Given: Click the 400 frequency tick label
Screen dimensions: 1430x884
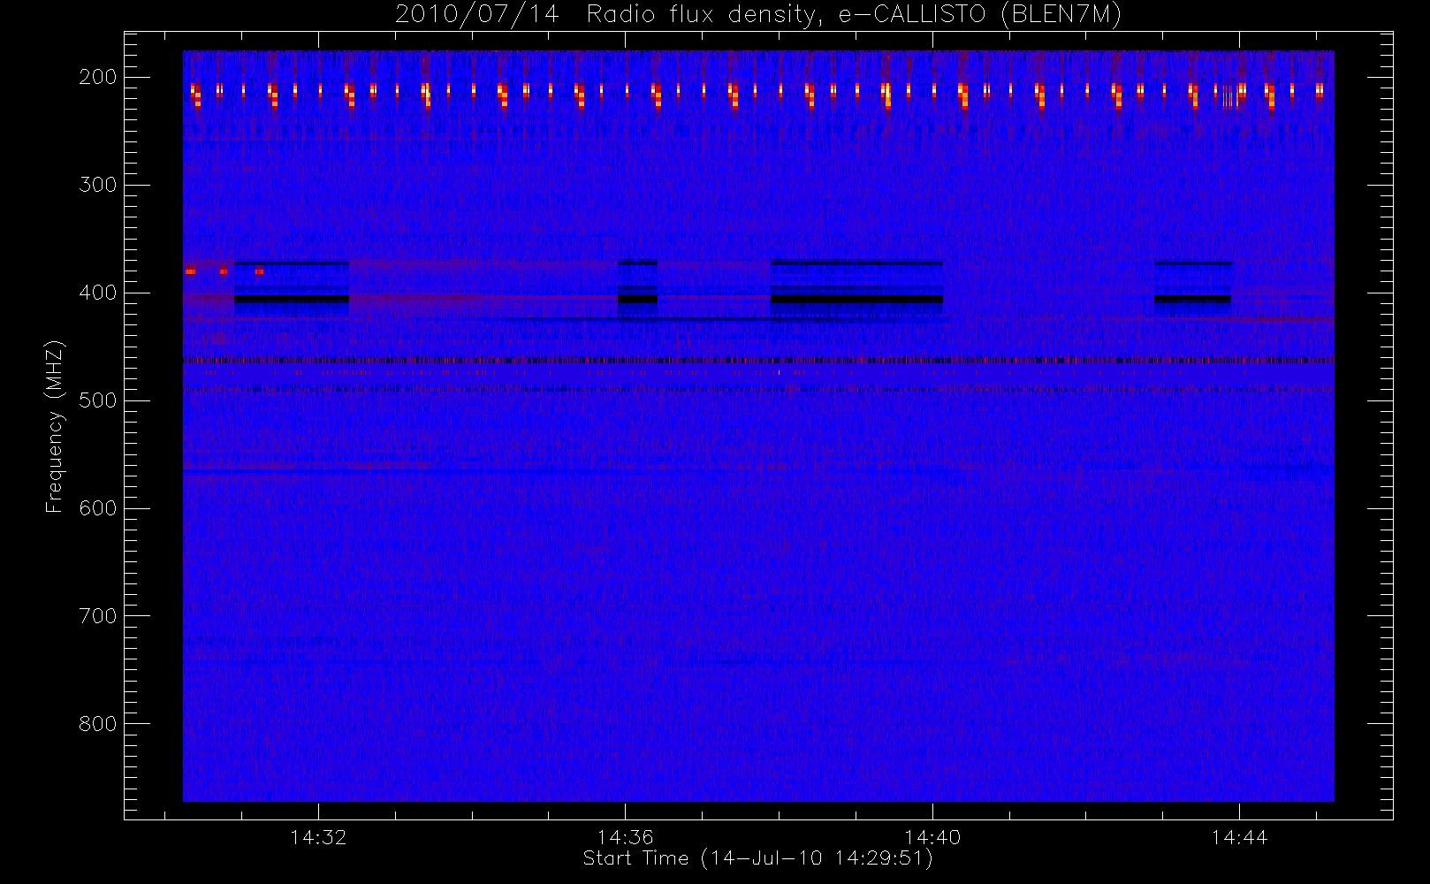Looking at the screenshot, I should tap(98, 293).
